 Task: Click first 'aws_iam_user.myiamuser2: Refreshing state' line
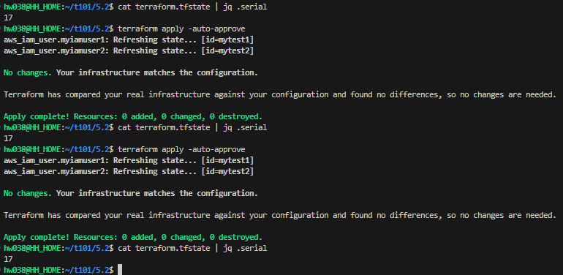(129, 50)
